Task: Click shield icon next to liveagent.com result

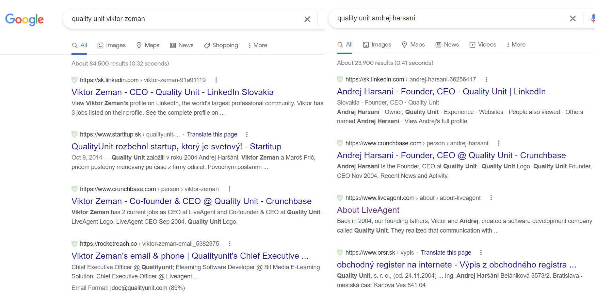Action: [x=340, y=198]
